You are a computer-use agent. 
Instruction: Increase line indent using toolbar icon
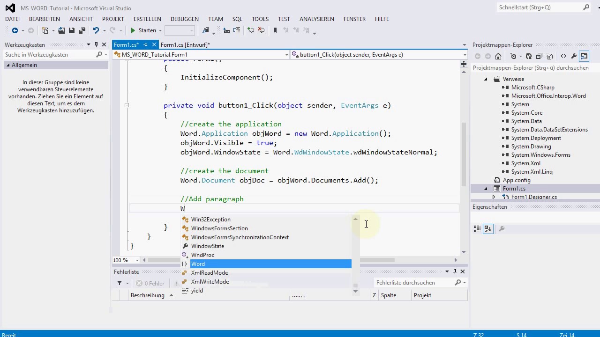(237, 30)
